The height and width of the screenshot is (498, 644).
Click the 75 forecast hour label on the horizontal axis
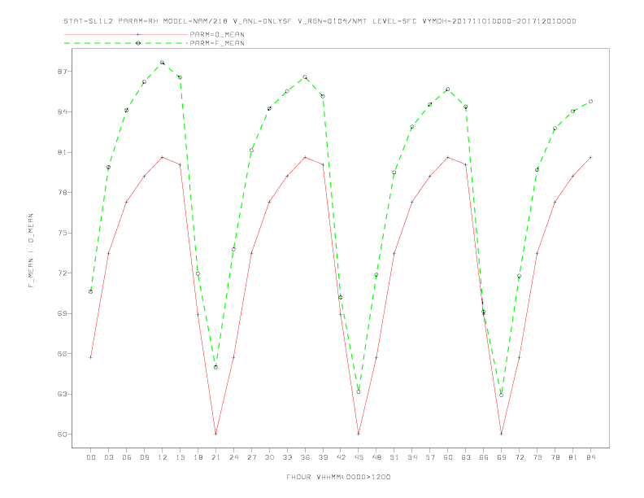pyautogui.click(x=537, y=457)
